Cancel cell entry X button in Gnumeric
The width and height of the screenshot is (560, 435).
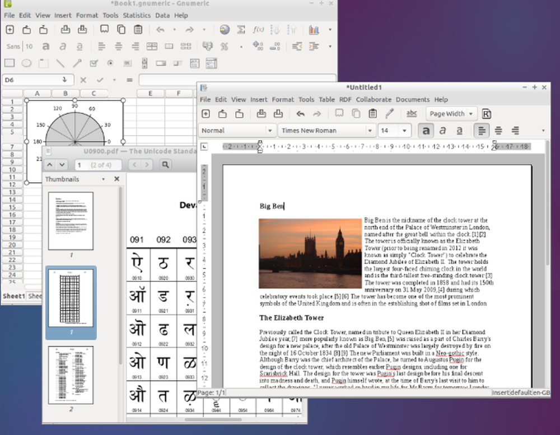pos(83,80)
